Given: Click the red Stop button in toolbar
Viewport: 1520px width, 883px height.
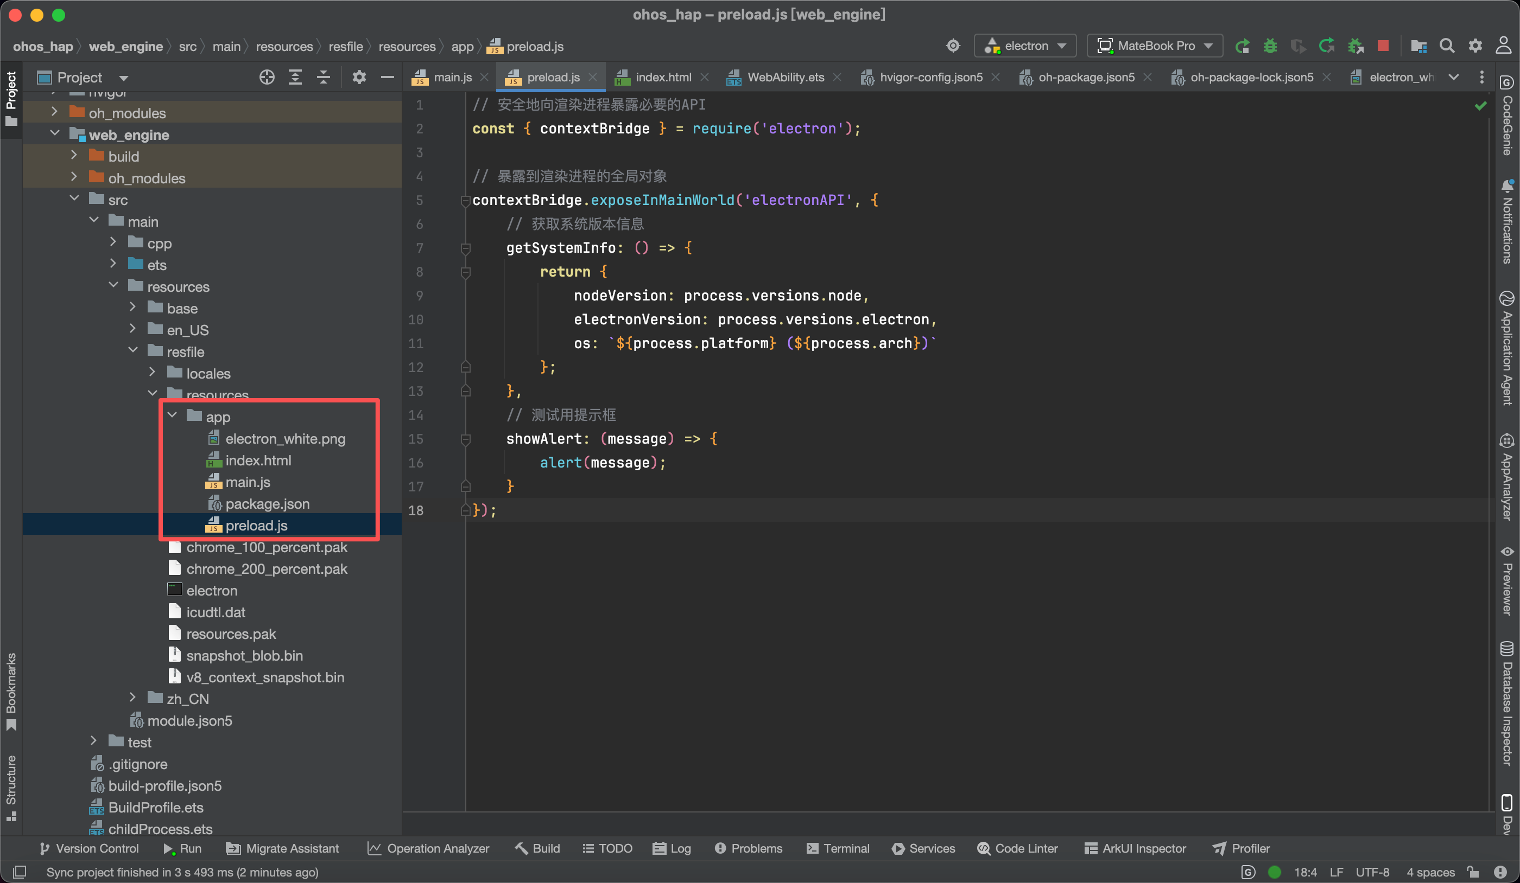Looking at the screenshot, I should tap(1383, 46).
